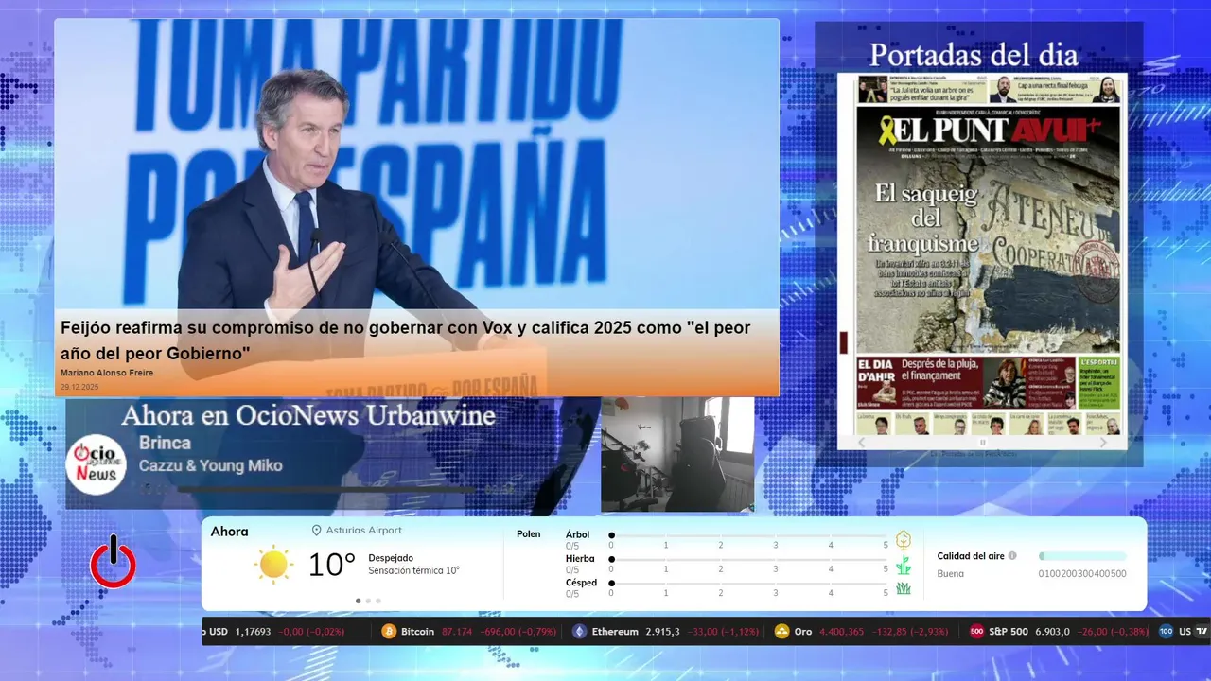Click the Bitcoin coin icon in ticker
This screenshot has width=1211, height=681.
point(389,632)
